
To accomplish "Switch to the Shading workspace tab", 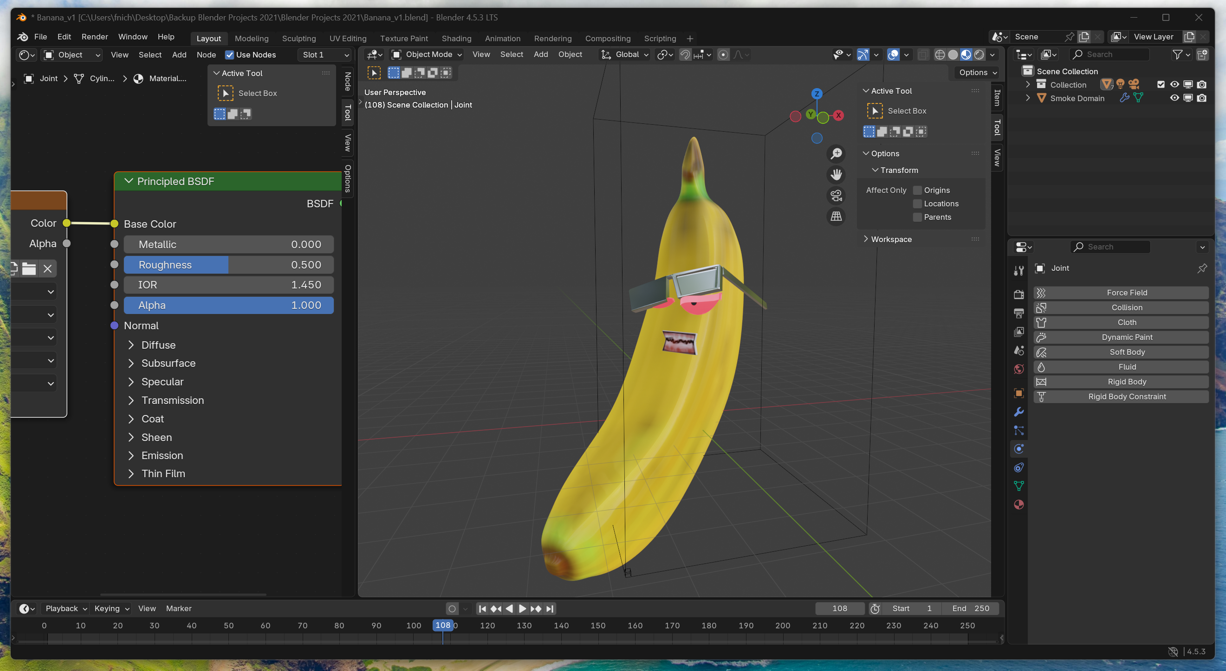I will click(456, 38).
